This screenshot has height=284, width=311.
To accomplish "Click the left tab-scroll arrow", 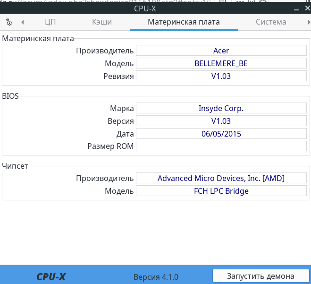I will 22,22.
